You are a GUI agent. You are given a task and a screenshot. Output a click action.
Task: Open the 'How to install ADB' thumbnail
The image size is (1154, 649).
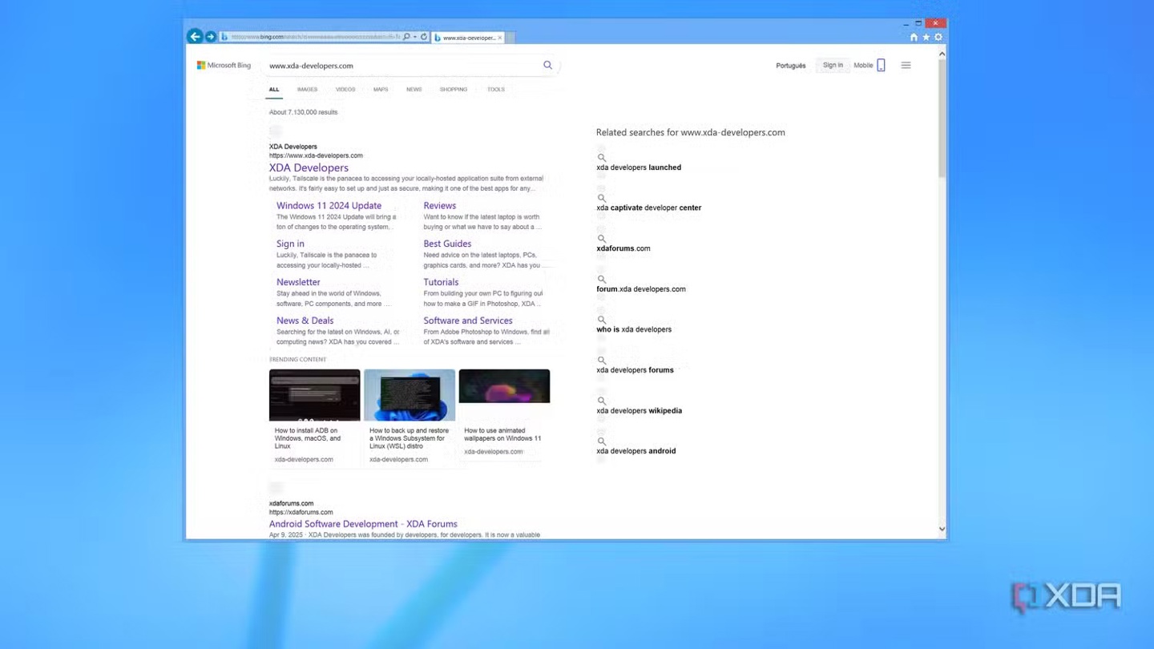314,395
